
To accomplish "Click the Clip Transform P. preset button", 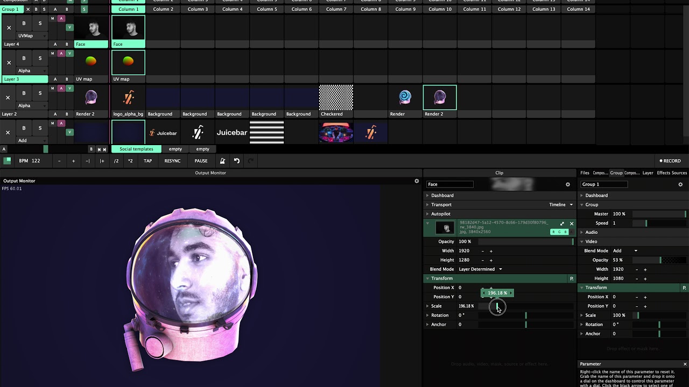I will [x=572, y=278].
